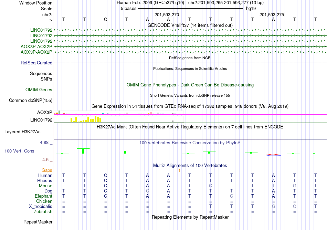Viewport: 327px width, 230px height.
Task: Click the orange insertion tick in Dog row
Action: (x=180, y=190)
